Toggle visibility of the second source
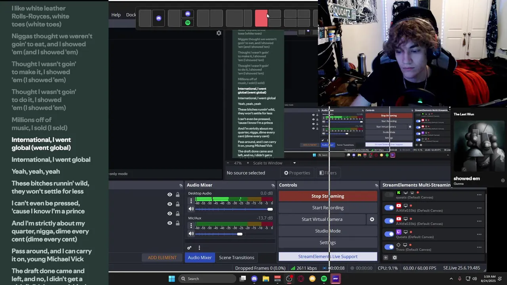The width and height of the screenshot is (507, 285). tap(170, 204)
